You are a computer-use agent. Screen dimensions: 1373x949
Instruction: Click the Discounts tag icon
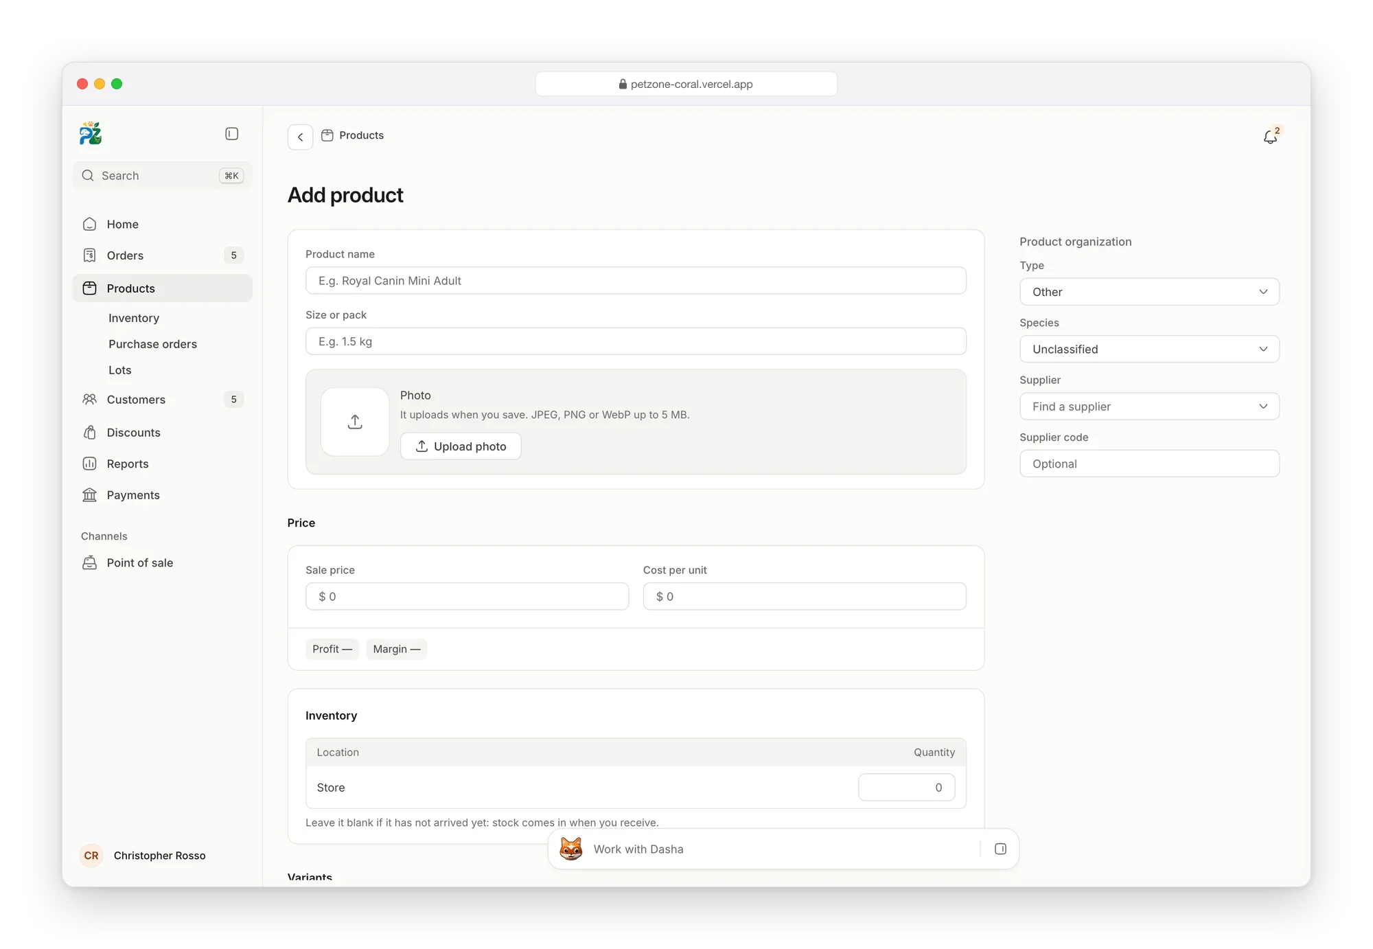click(89, 432)
